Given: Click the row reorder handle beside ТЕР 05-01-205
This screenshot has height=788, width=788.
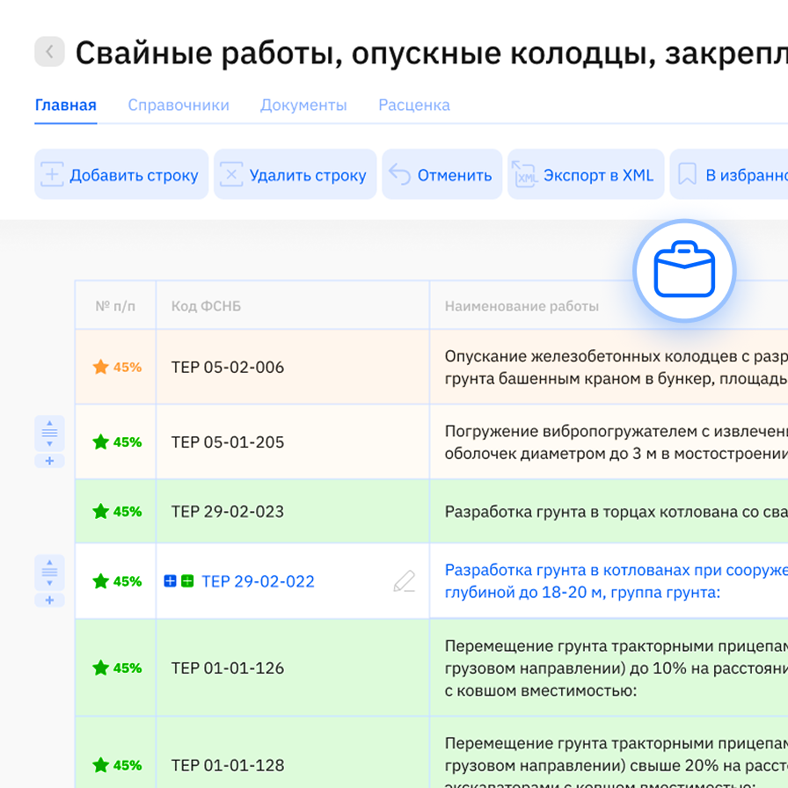Looking at the screenshot, I should (x=50, y=431).
